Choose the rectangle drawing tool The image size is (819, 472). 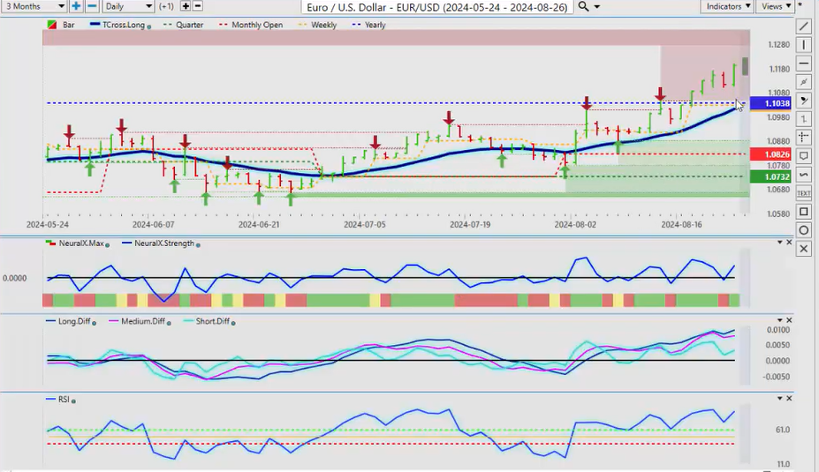(x=804, y=212)
